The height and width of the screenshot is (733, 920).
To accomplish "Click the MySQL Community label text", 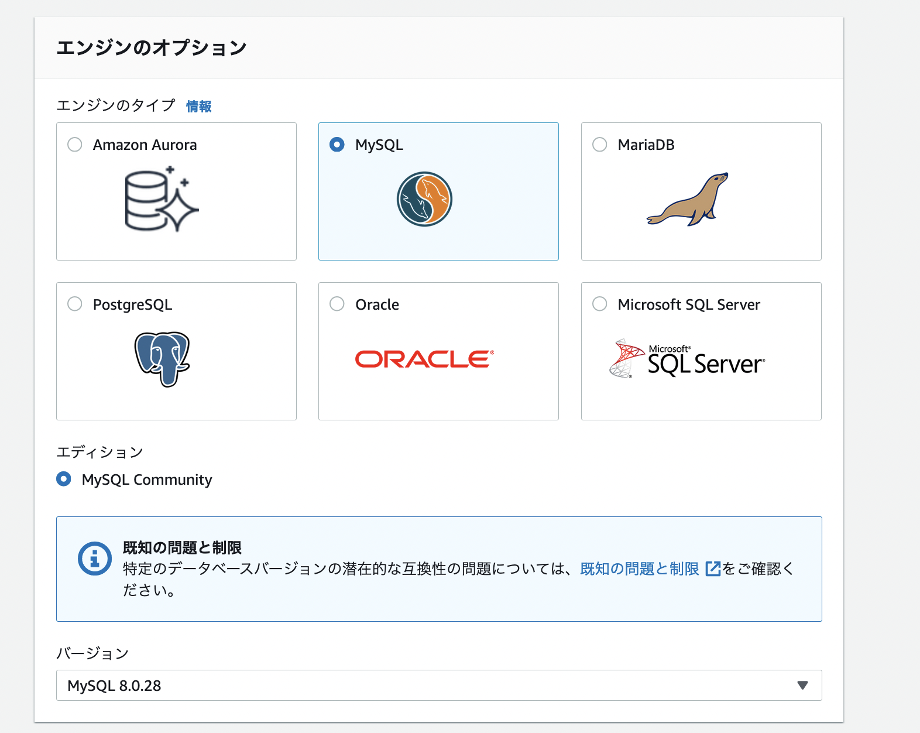I will point(147,479).
